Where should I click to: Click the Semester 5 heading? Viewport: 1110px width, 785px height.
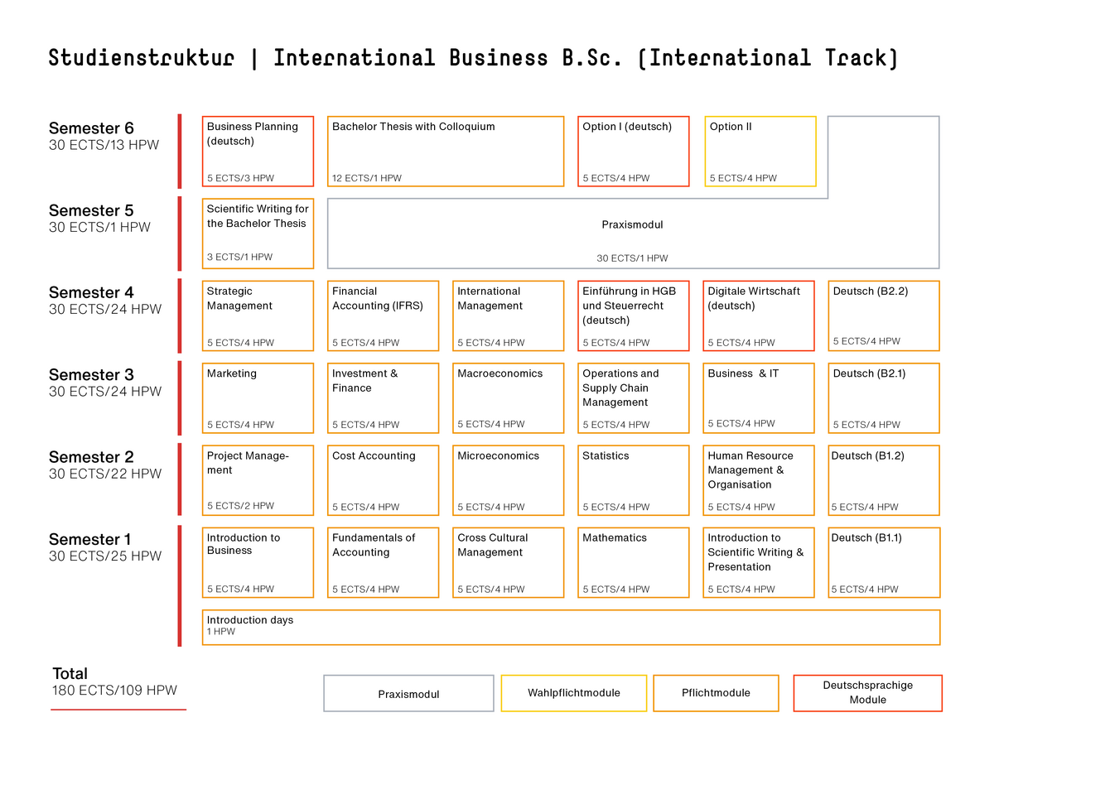tap(91, 210)
